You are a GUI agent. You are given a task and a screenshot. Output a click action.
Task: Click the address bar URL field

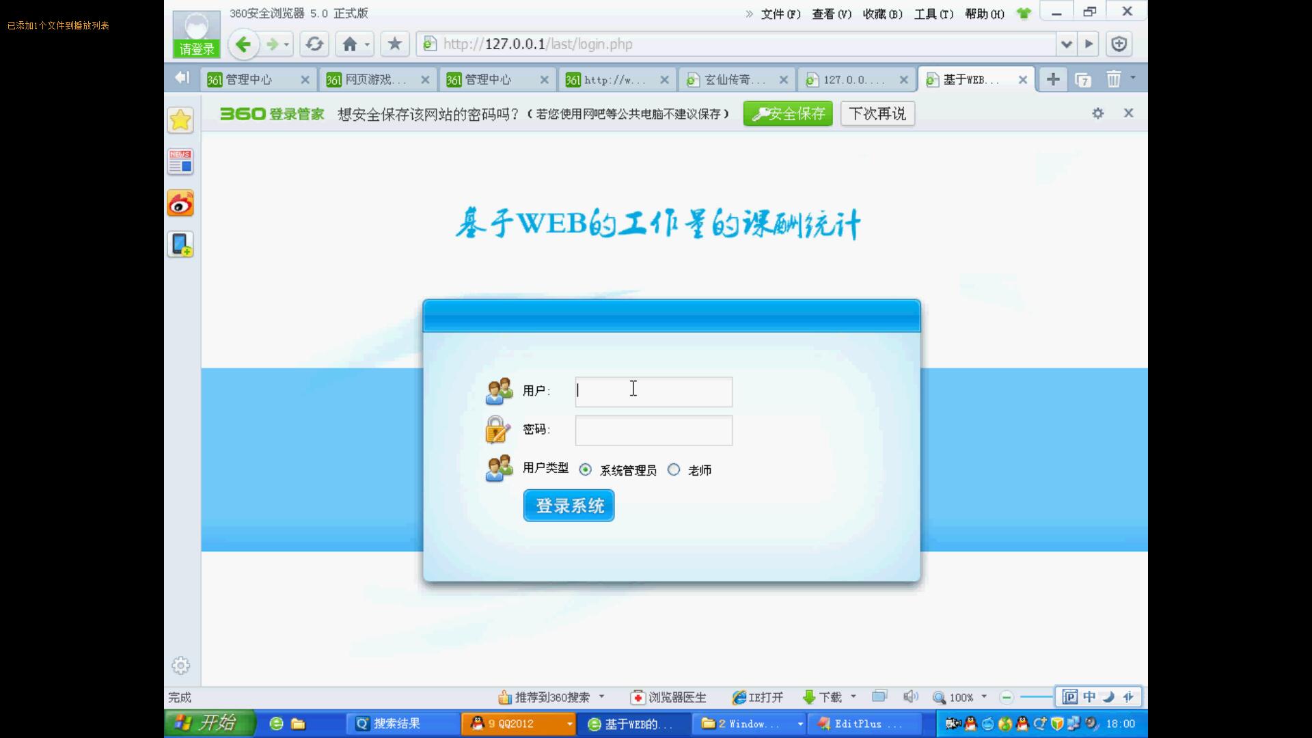[736, 44]
